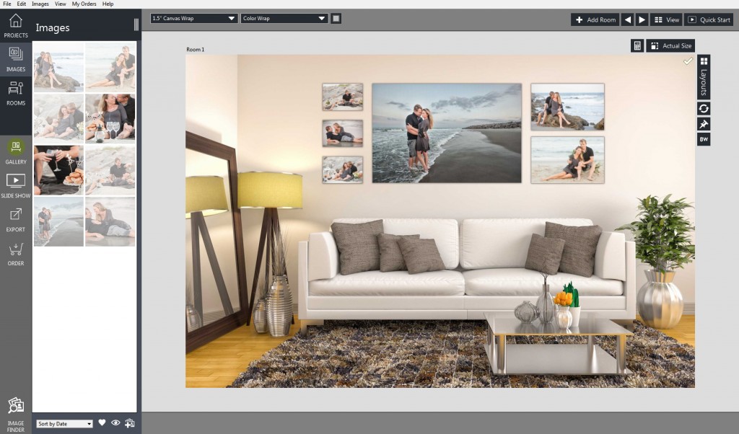
Task: Click the pin icon on the right toolbar
Action: coord(704,124)
